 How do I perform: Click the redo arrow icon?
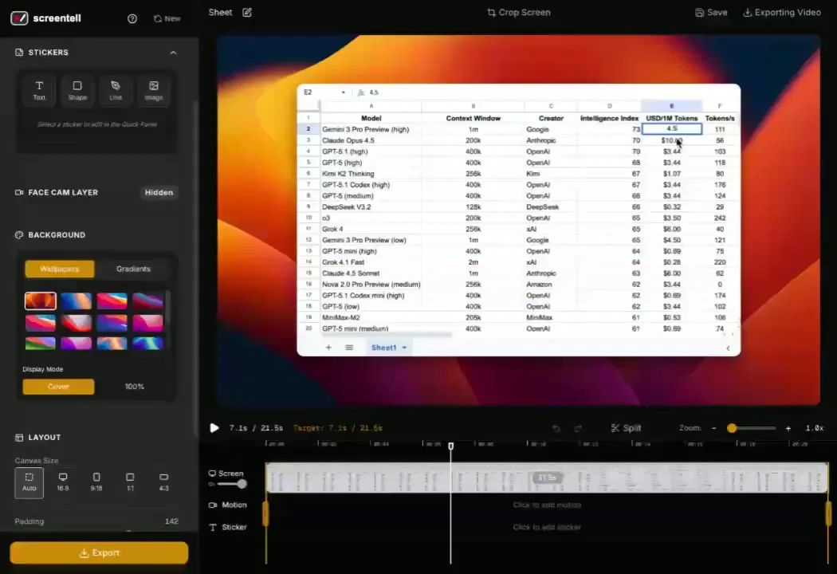coord(578,428)
